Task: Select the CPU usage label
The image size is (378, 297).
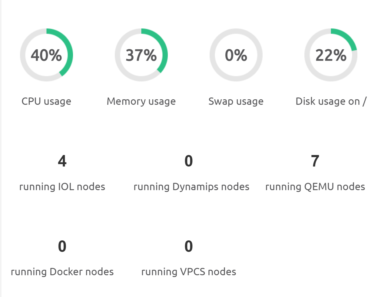Action: pyautogui.click(x=46, y=101)
